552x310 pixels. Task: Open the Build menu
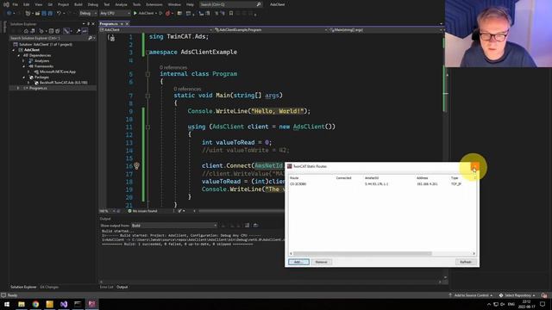(78, 4)
